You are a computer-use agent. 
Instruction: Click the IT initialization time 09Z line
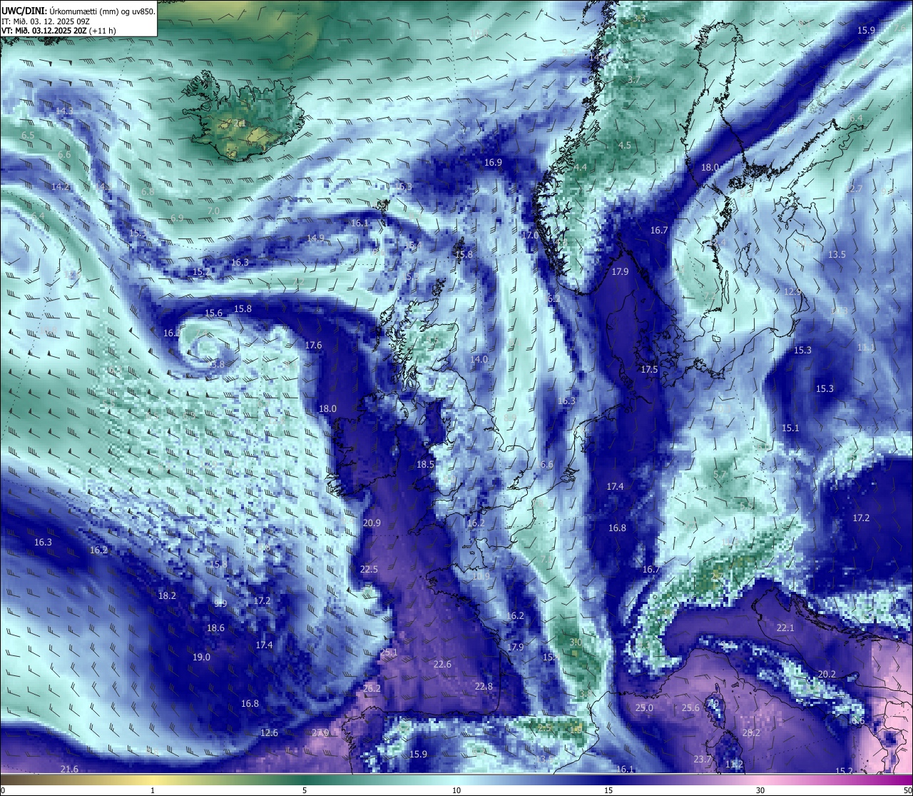pyautogui.click(x=46, y=21)
